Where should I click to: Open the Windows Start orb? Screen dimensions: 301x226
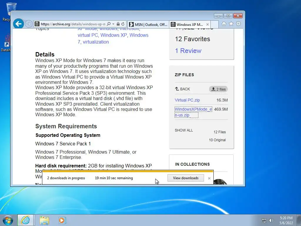[x=8, y=220]
